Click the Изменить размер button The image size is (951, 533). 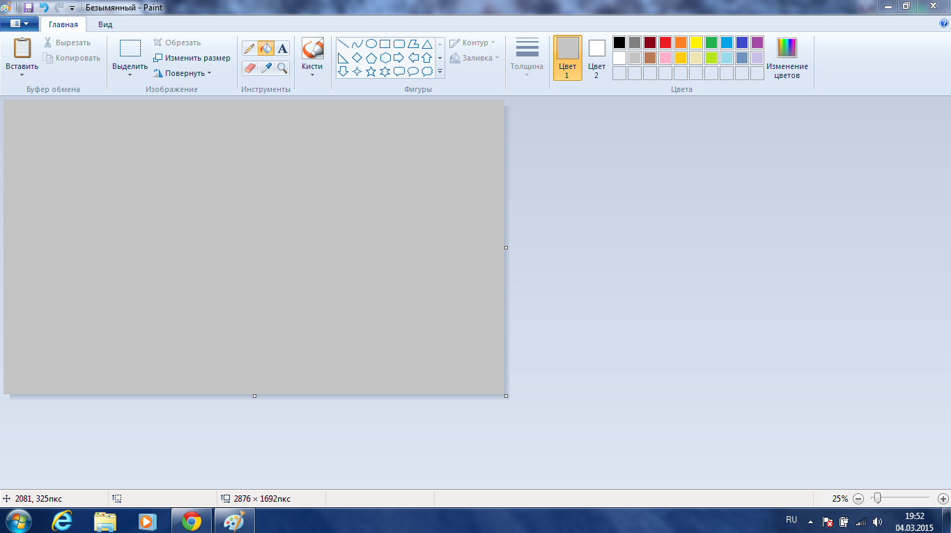point(192,58)
